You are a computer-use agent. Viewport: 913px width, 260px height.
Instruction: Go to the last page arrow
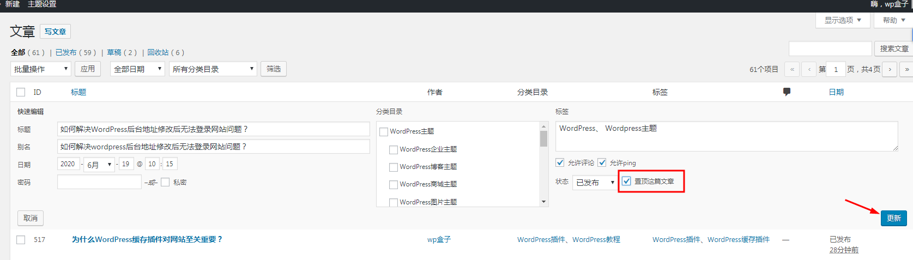click(x=906, y=69)
